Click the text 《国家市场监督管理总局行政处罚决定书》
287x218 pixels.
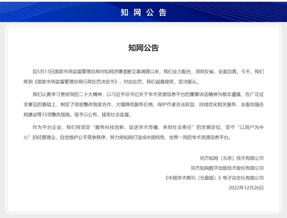click(76, 82)
